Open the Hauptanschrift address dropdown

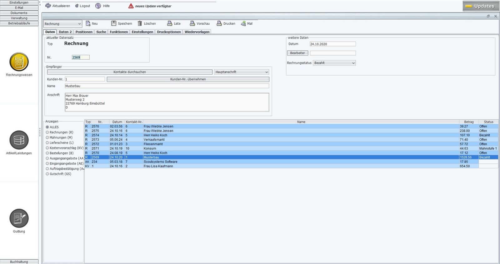242,72
